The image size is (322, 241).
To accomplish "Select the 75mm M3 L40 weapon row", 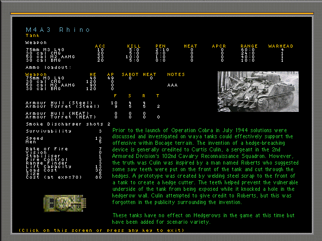I will [43, 50].
